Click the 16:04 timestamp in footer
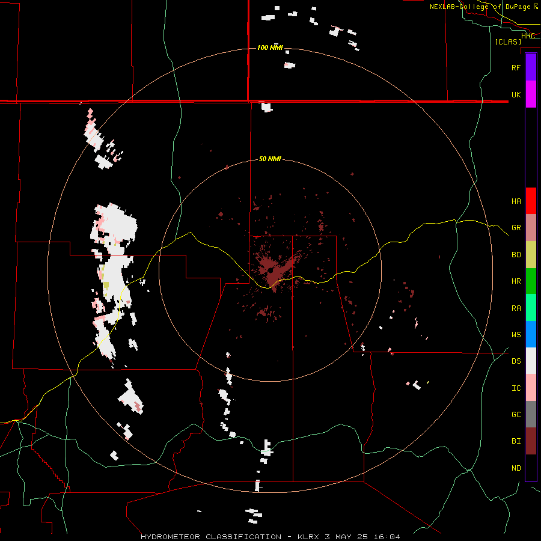The height and width of the screenshot is (541, 541). click(387, 537)
